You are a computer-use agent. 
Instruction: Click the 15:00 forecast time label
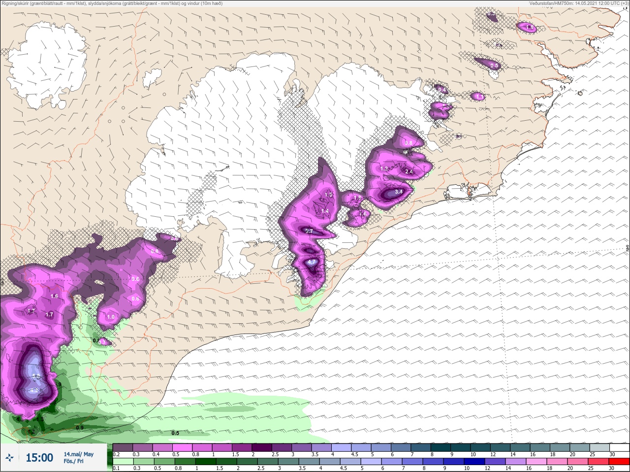pos(39,458)
